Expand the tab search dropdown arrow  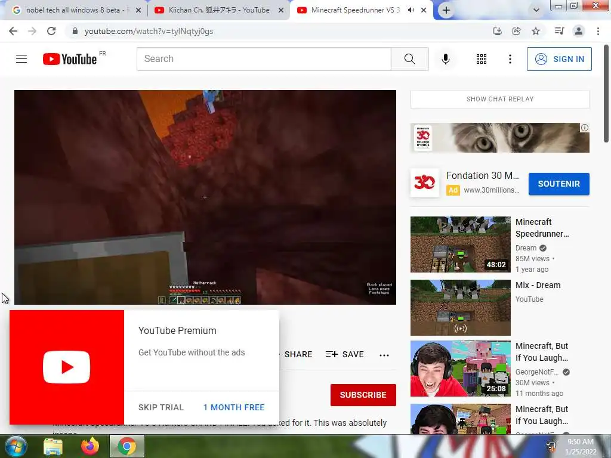(x=536, y=11)
